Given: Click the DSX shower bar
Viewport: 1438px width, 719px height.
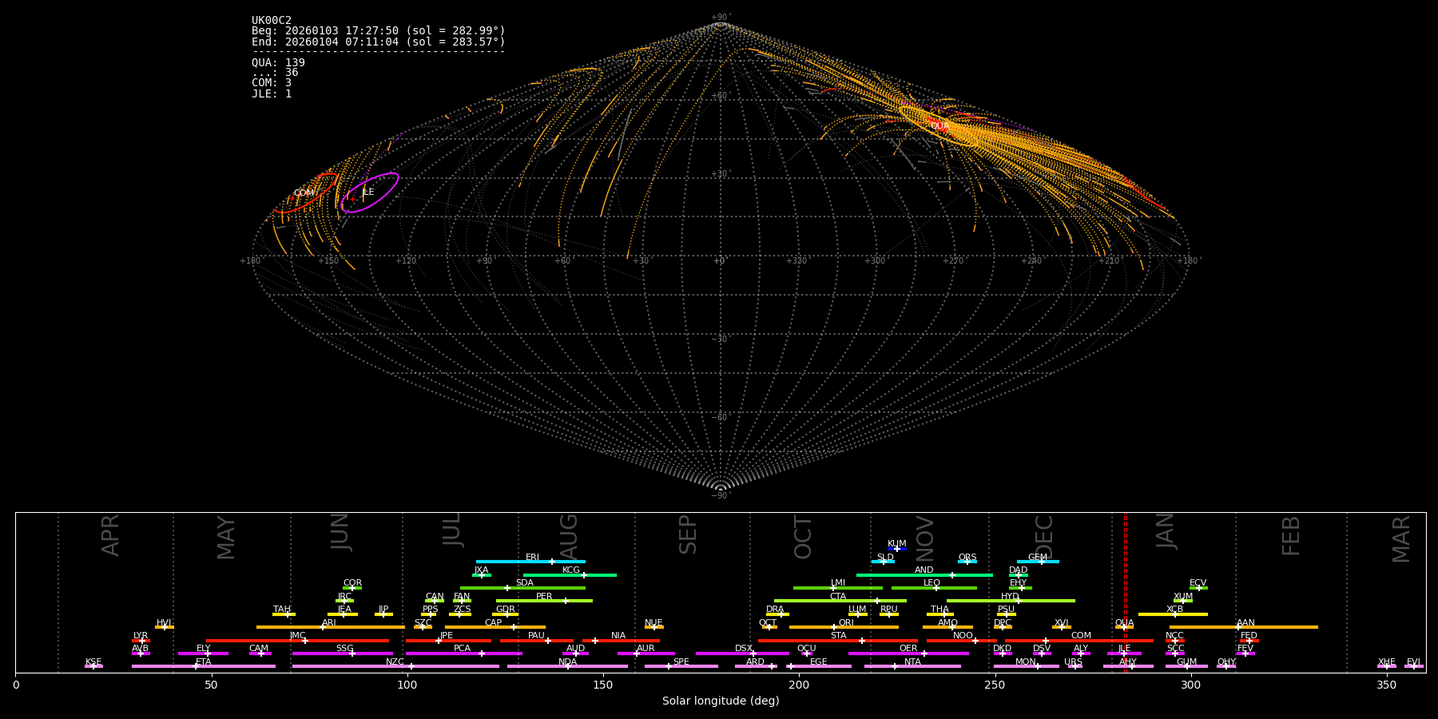Looking at the screenshot, I should pyautogui.click(x=742, y=653).
